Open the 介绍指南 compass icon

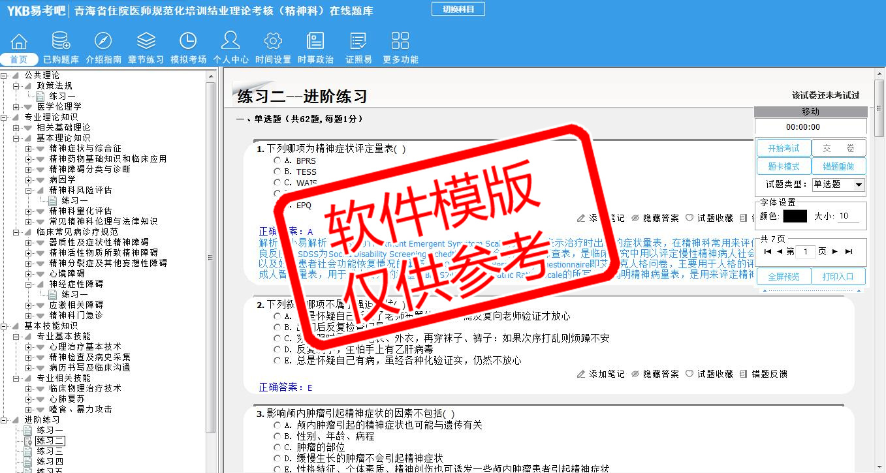point(103,42)
